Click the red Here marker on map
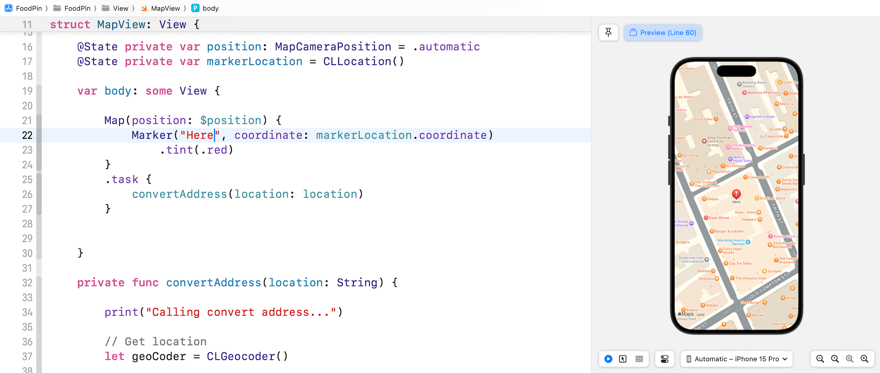 [x=736, y=194]
